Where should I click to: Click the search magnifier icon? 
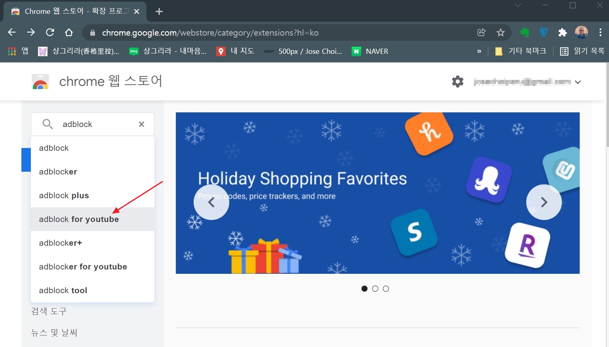point(48,124)
